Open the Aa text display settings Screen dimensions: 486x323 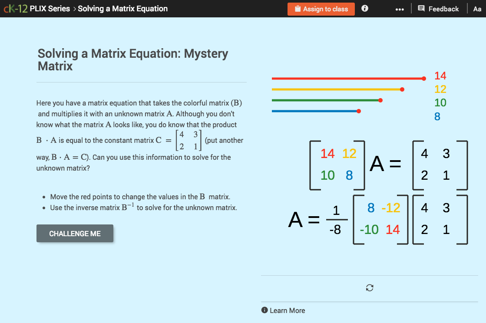click(477, 8)
